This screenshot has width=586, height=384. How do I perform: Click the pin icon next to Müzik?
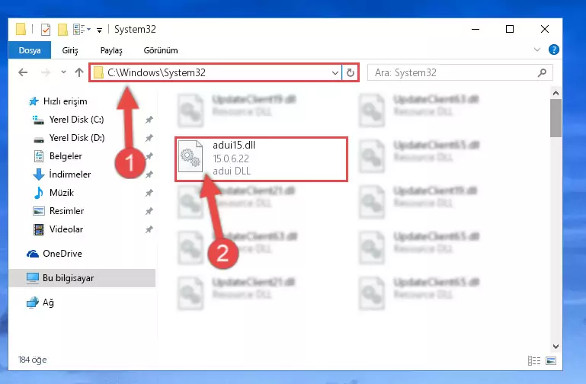coord(149,193)
